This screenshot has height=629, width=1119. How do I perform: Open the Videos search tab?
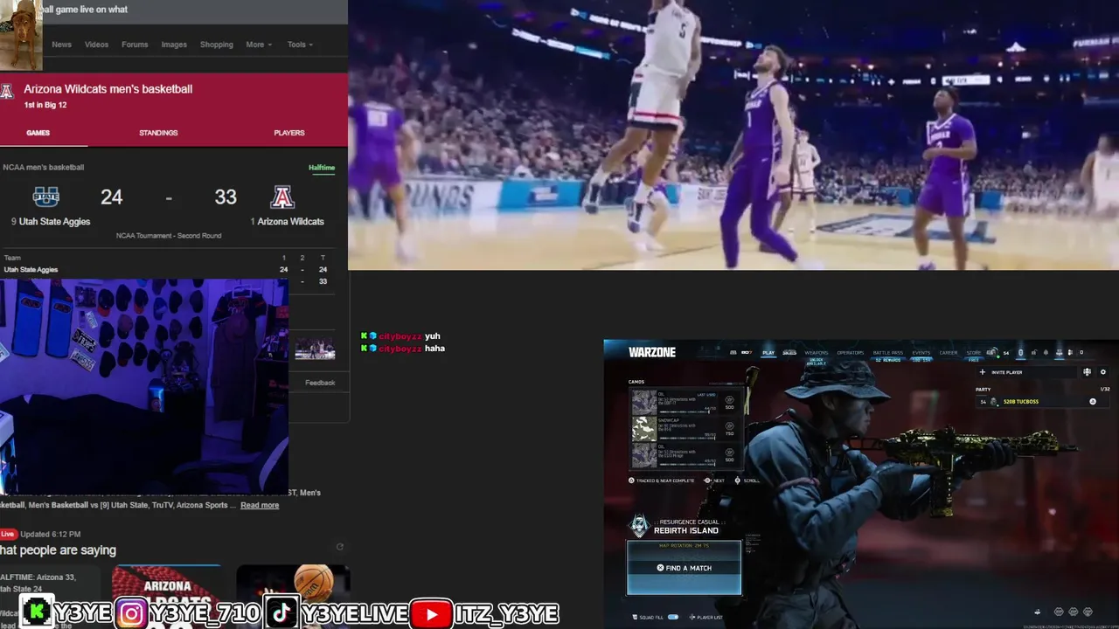point(96,45)
